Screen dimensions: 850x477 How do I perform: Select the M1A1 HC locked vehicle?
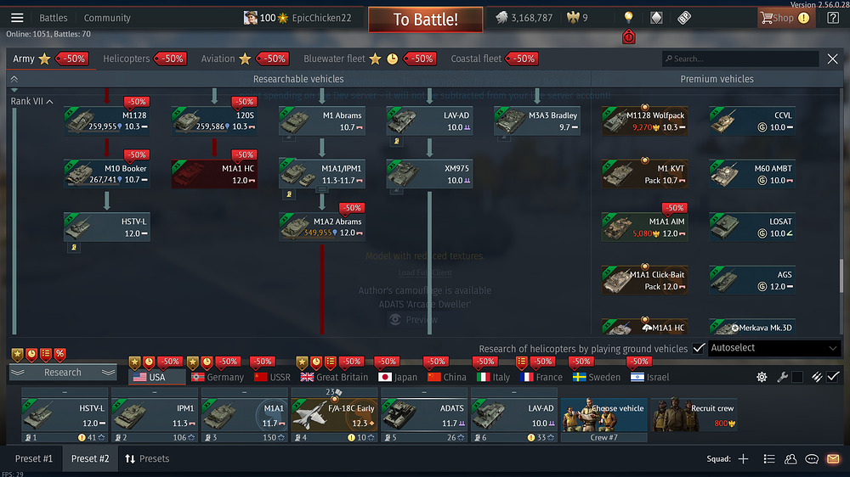tap(215, 174)
